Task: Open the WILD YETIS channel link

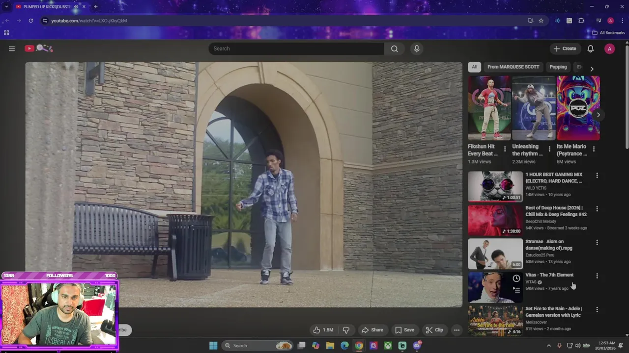Action: point(536,188)
